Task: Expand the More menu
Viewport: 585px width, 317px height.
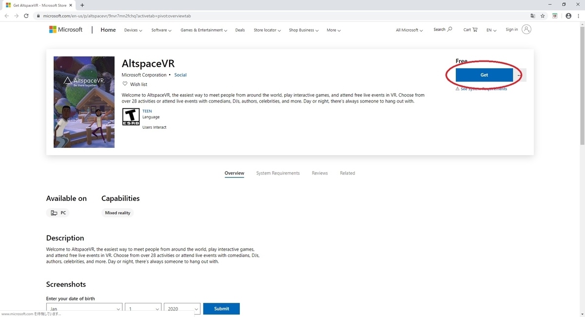Action: coord(333,30)
